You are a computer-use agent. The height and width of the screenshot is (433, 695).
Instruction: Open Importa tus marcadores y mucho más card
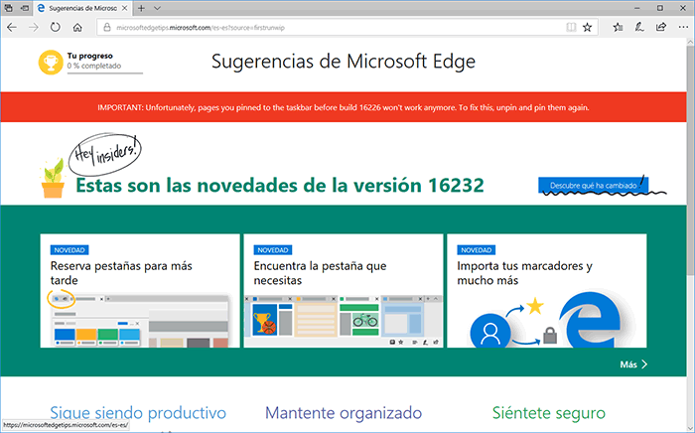click(547, 291)
